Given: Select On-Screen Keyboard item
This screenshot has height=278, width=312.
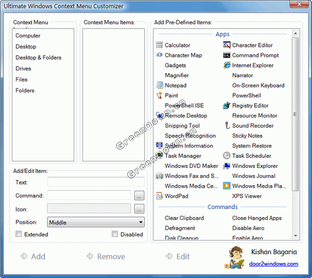Looking at the screenshot, I should [x=258, y=85].
